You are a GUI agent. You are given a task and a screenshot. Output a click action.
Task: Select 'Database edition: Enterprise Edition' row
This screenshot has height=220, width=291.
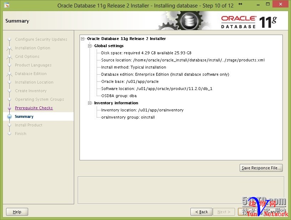[x=165, y=74]
